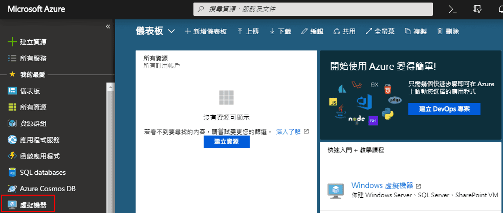The width and height of the screenshot is (503, 213).
Task: Click the globe icon for 應用程式服務
Action: (x=12, y=140)
